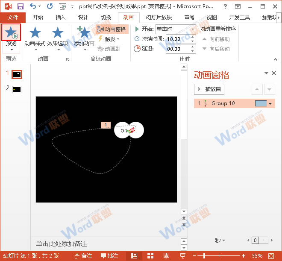The image size is (282, 261).
Task: Open the Slide Show (幻灯片放映) tab
Action: click(x=159, y=18)
